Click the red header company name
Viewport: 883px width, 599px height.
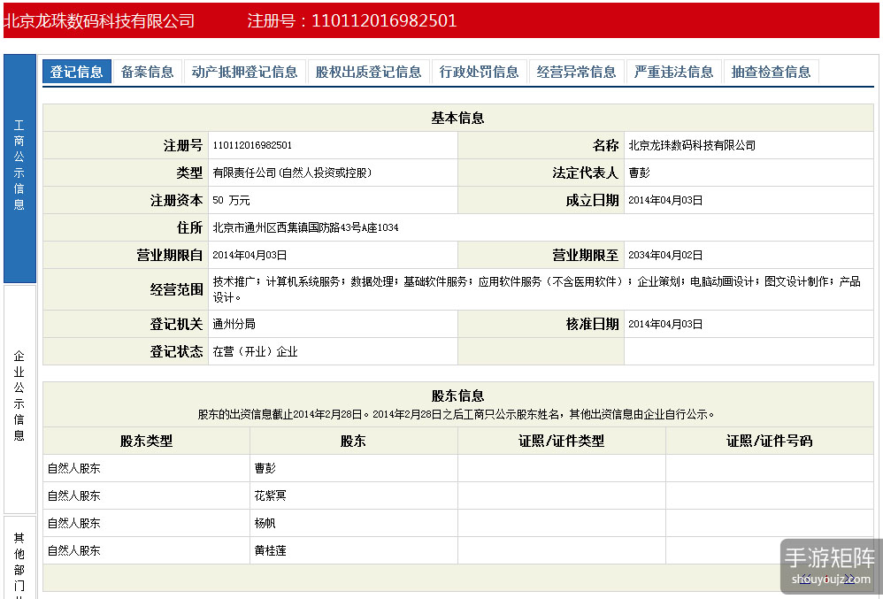pos(99,21)
